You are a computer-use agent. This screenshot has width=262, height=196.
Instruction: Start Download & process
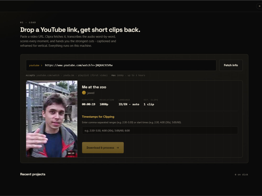pyautogui.click(x=103, y=148)
